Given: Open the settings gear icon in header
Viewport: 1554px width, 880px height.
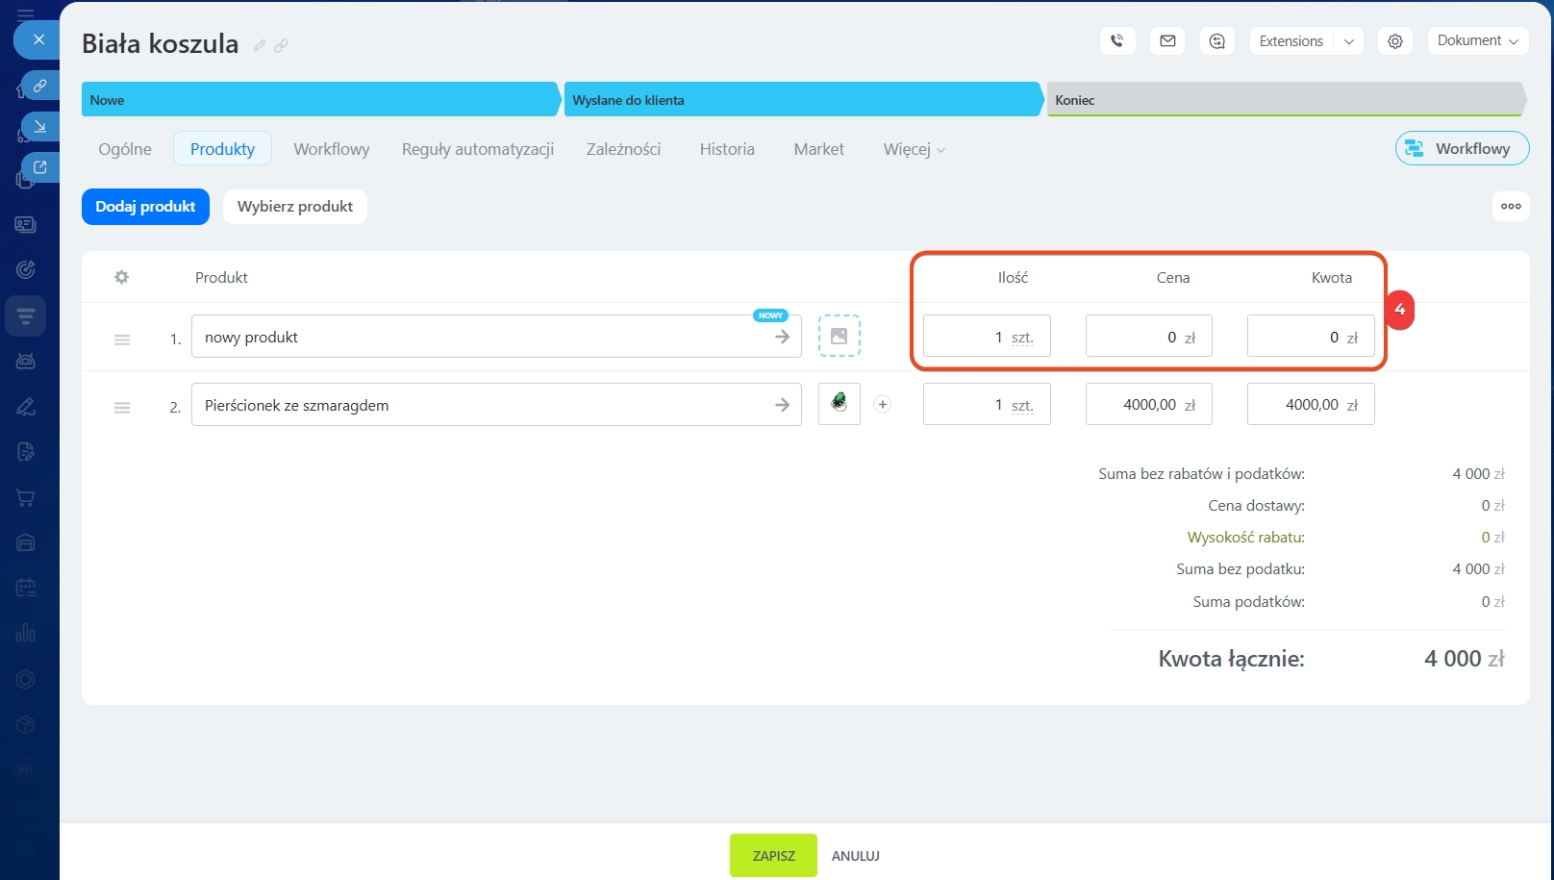Looking at the screenshot, I should click(x=1394, y=41).
